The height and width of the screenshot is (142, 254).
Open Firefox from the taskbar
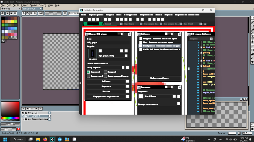tap(45, 139)
